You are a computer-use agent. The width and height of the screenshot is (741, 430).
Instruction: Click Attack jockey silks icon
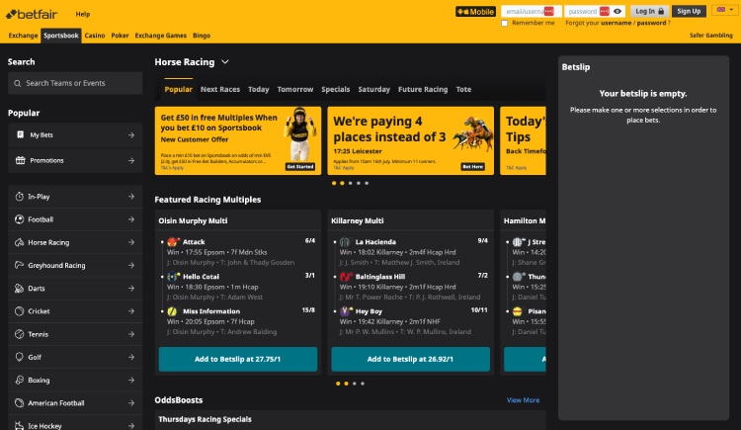tap(173, 242)
